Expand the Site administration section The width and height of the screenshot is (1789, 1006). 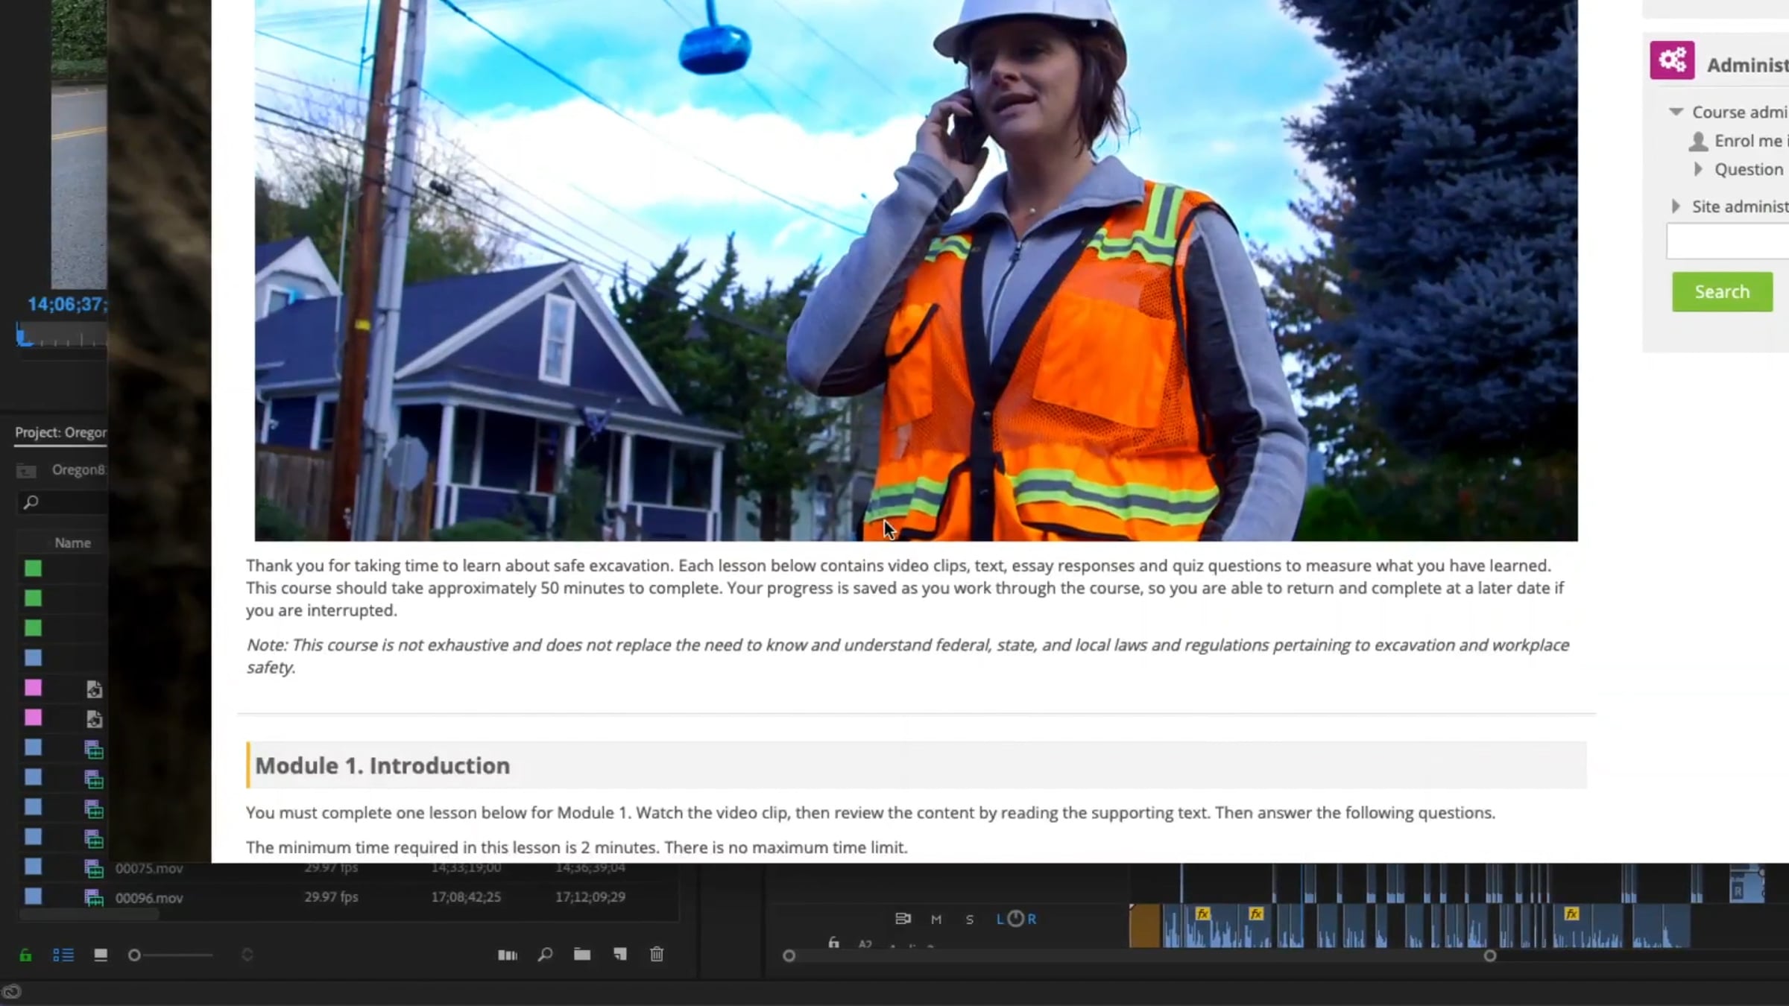coord(1676,206)
